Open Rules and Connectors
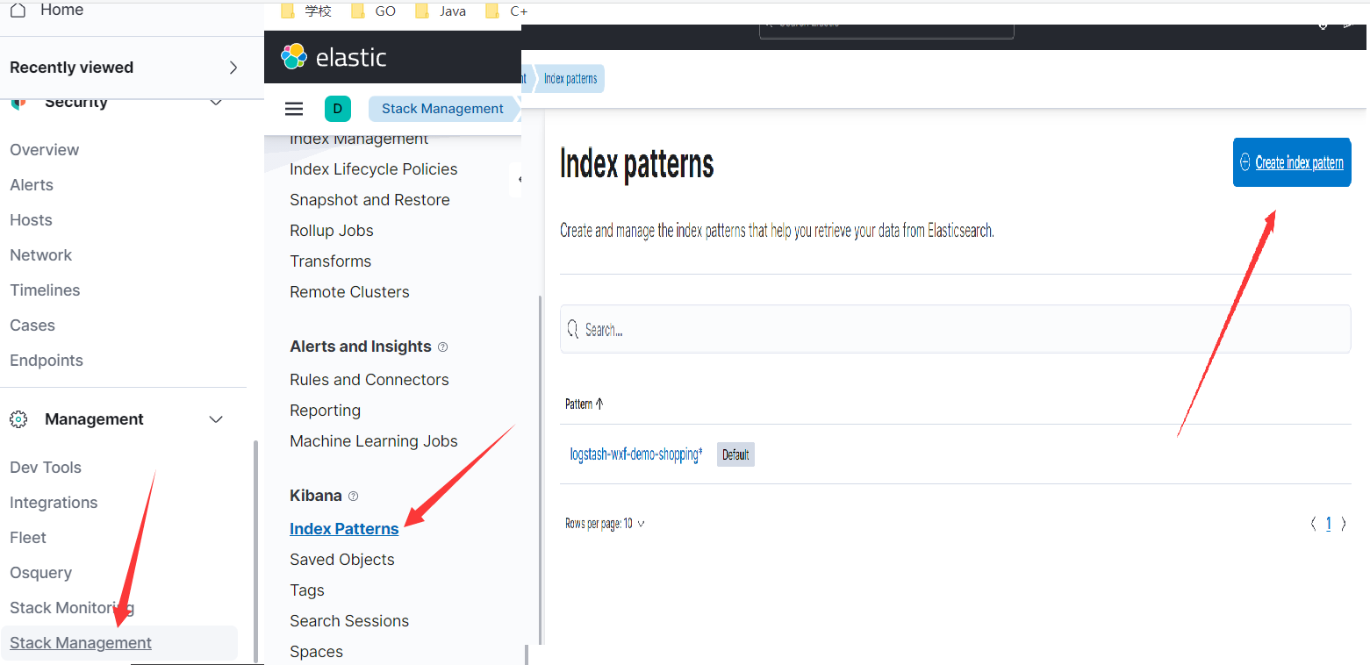This screenshot has height=665, width=1370. (369, 380)
